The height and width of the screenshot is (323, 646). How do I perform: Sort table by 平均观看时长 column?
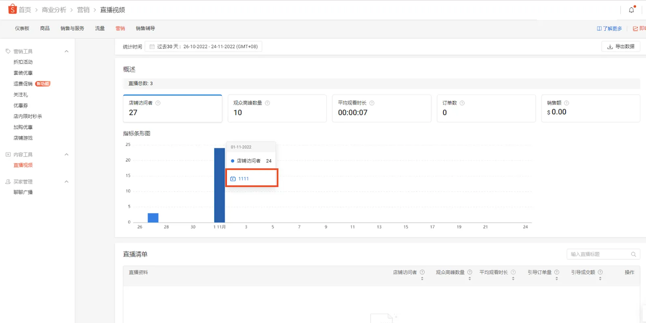tap(513, 278)
